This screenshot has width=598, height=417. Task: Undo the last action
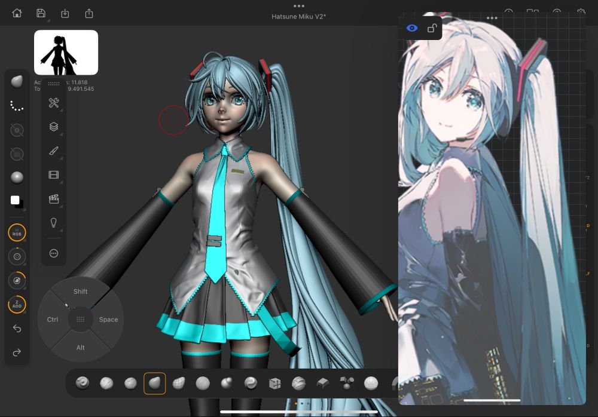click(17, 328)
